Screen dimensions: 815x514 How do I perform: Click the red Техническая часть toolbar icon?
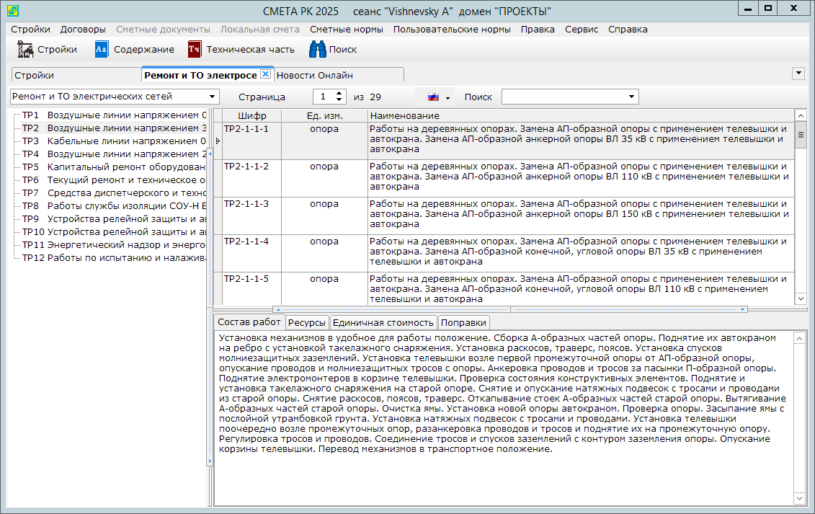click(x=195, y=50)
